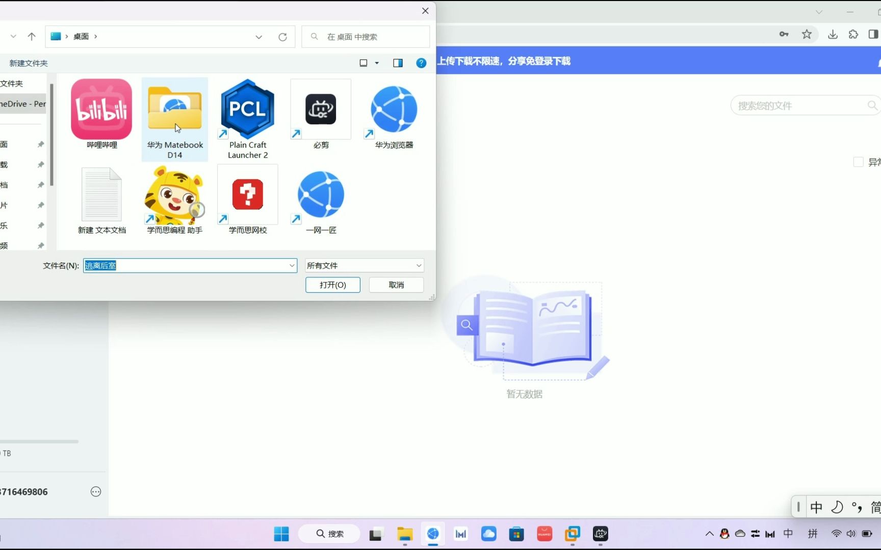Open Task View from the taskbar
Viewport: 881px width, 550px height.
point(376,534)
